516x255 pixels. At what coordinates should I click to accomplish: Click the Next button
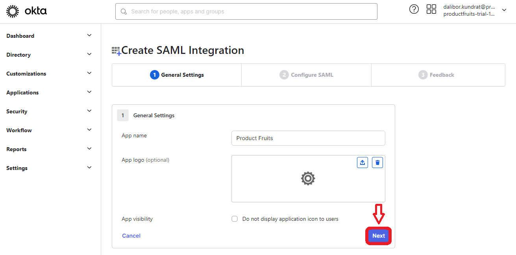click(x=378, y=235)
